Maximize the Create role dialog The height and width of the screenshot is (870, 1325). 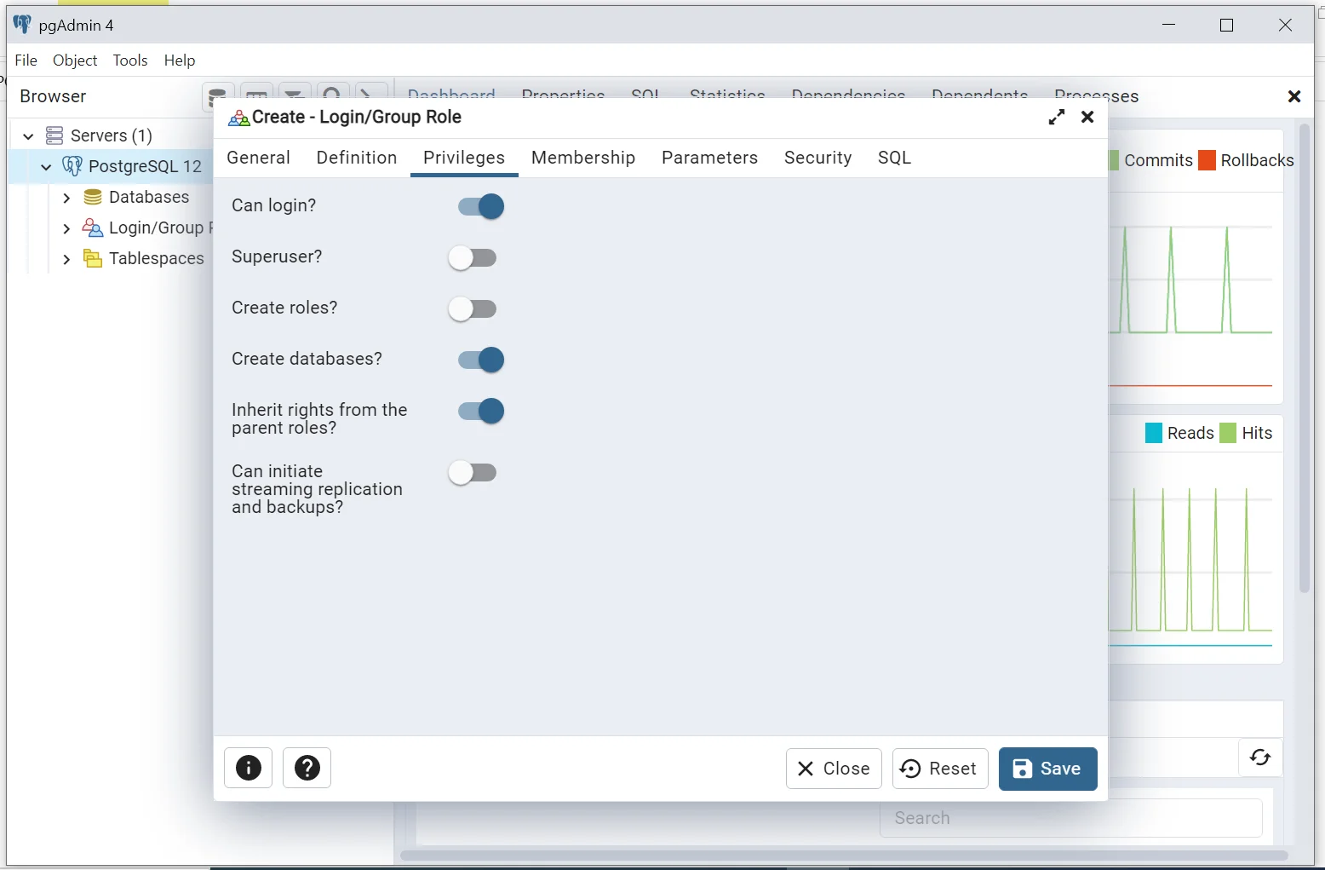click(x=1057, y=118)
